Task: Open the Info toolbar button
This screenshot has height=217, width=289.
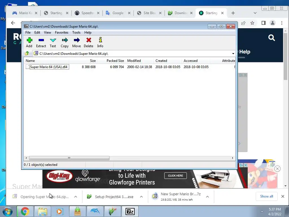Action: click(x=100, y=42)
